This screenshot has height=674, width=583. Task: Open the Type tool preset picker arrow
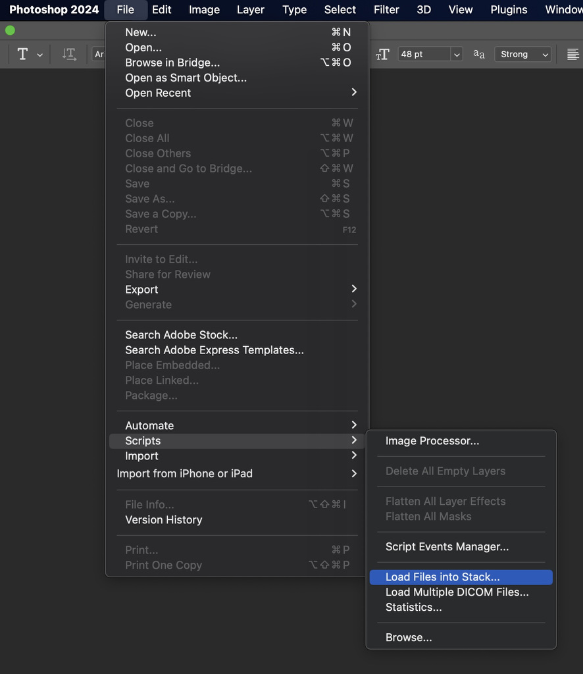tap(39, 55)
